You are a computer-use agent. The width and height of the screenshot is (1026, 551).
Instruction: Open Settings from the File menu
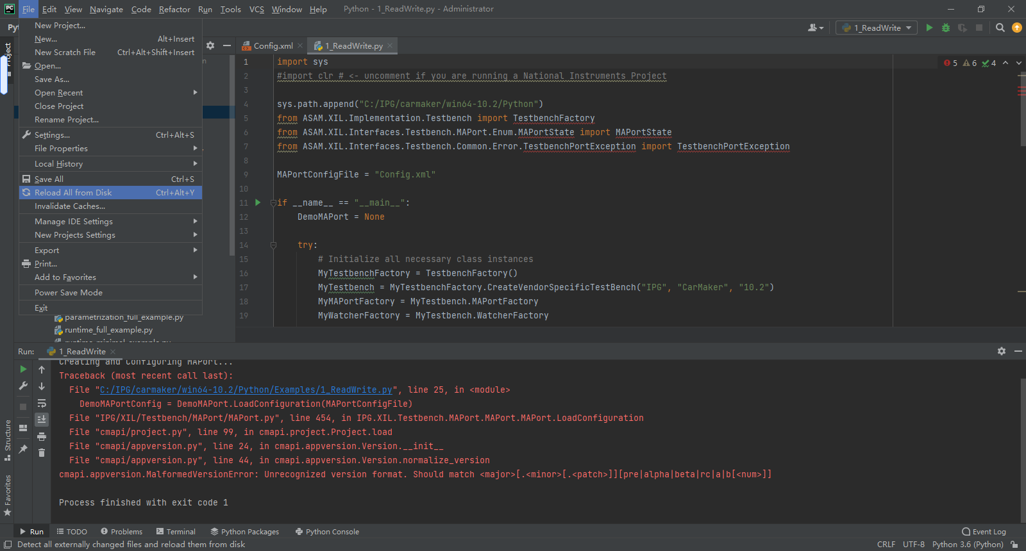(110, 135)
